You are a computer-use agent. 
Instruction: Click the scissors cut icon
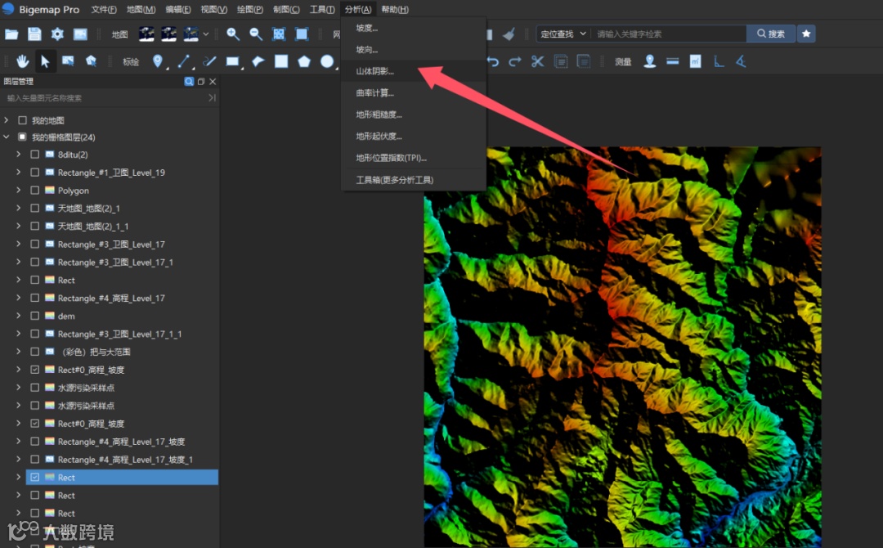pos(537,61)
